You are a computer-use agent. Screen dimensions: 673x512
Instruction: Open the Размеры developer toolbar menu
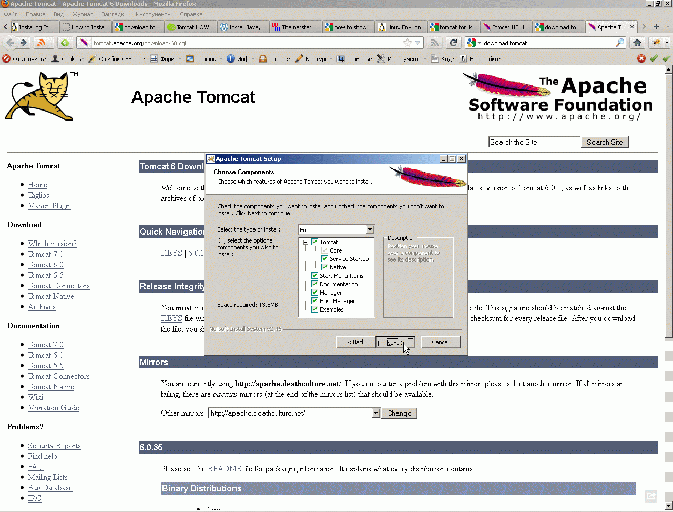(x=354, y=59)
